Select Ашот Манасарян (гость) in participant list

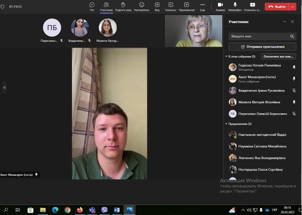pos(262,79)
